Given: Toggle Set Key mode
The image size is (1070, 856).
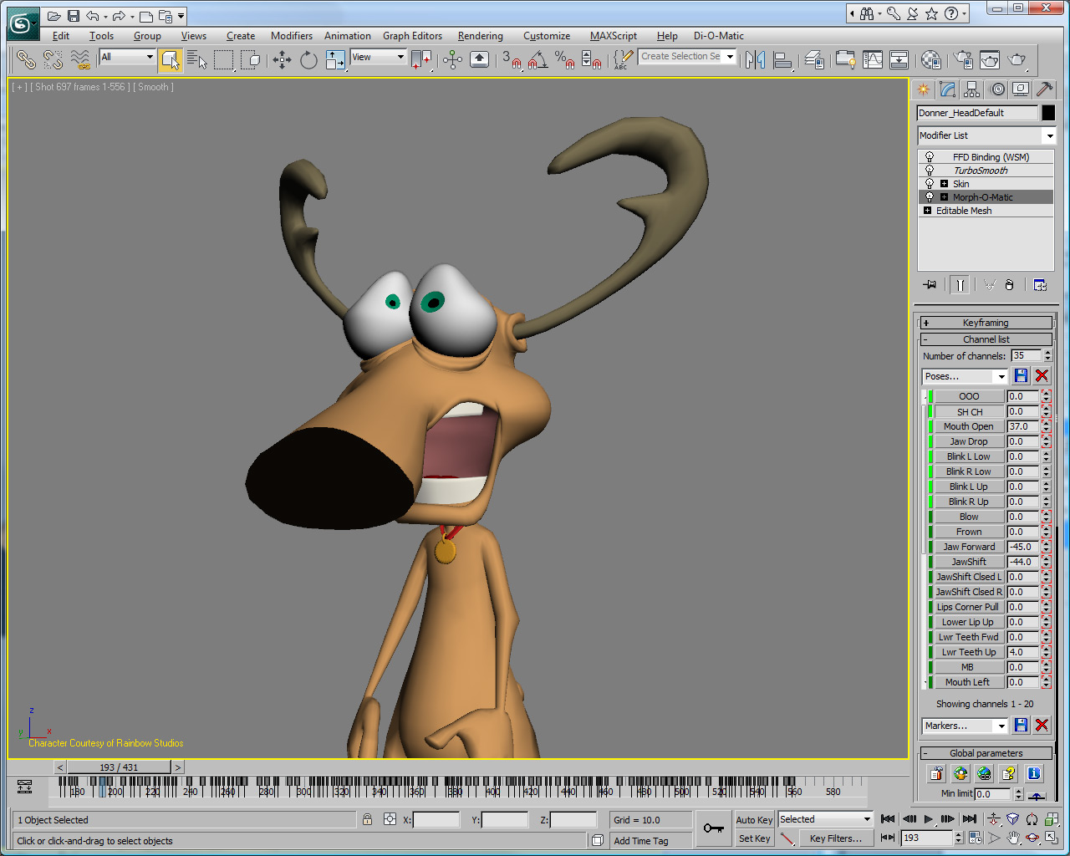Looking at the screenshot, I should click(x=754, y=838).
